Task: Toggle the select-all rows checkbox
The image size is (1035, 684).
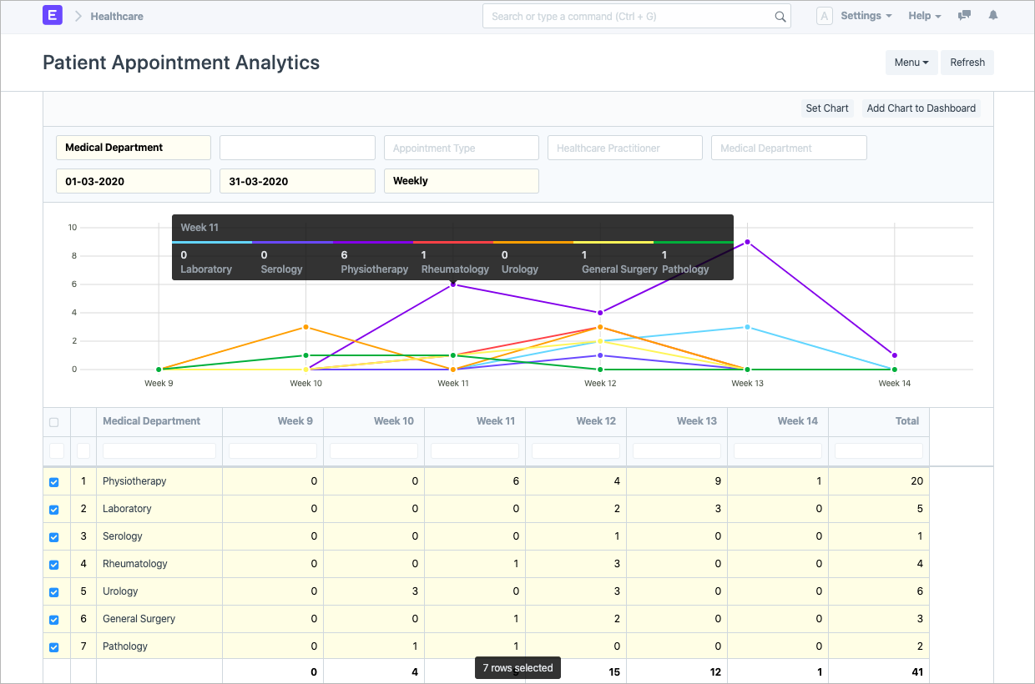Action: tap(54, 422)
